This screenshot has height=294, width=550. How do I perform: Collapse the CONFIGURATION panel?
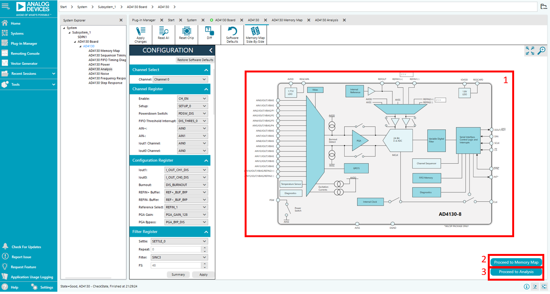pos(211,50)
